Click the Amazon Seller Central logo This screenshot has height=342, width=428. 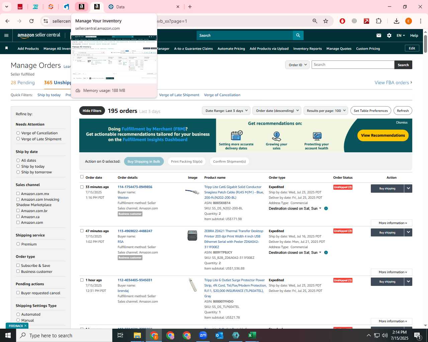pos(39,35)
